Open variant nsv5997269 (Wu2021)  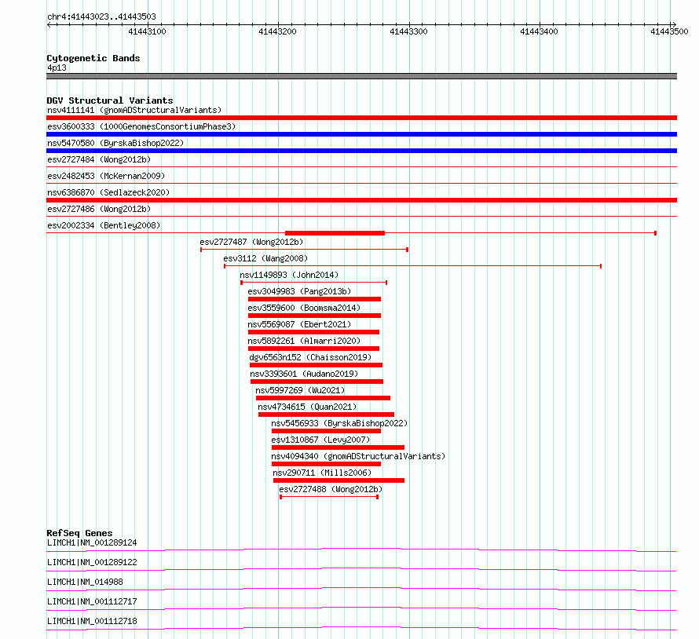coord(300,390)
